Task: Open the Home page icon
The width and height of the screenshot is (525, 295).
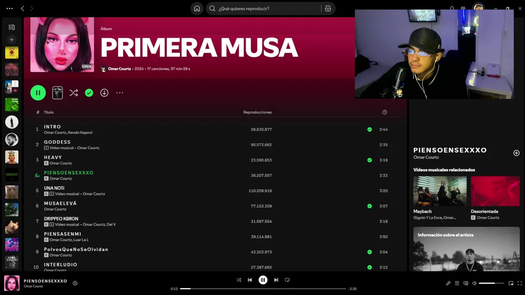Action: point(197,9)
